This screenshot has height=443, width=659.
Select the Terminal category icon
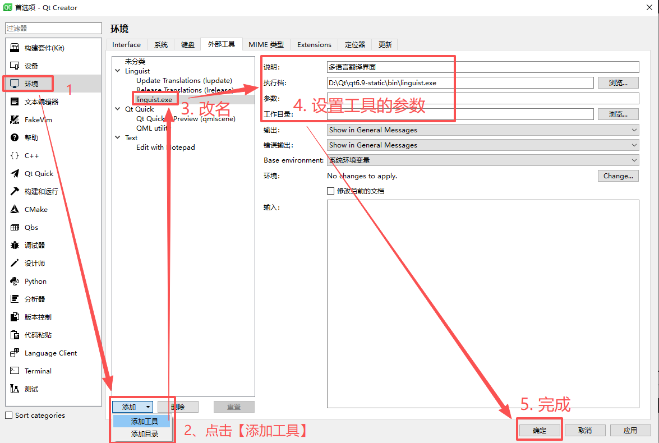pyautogui.click(x=15, y=371)
